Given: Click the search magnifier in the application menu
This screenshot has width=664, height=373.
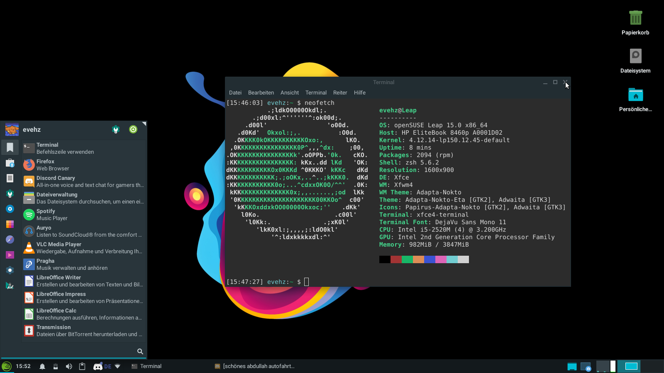Looking at the screenshot, I should click(140, 351).
